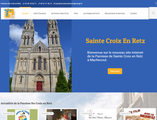Call phone number 02 40 78 50 77
Image resolution: width=157 pixels, height=120 pixels.
click(x=31, y=3)
